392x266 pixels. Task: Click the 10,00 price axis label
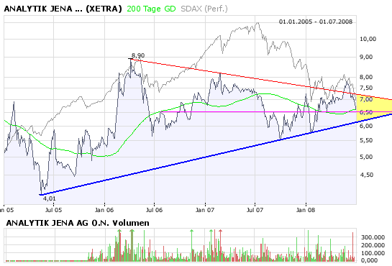coord(368,39)
